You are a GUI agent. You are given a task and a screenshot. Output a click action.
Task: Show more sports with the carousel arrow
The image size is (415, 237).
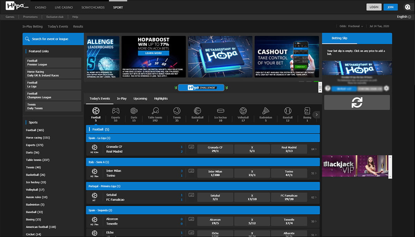(x=317, y=115)
